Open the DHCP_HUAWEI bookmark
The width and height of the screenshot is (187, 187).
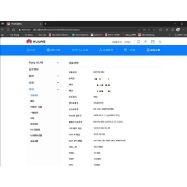point(112,35)
